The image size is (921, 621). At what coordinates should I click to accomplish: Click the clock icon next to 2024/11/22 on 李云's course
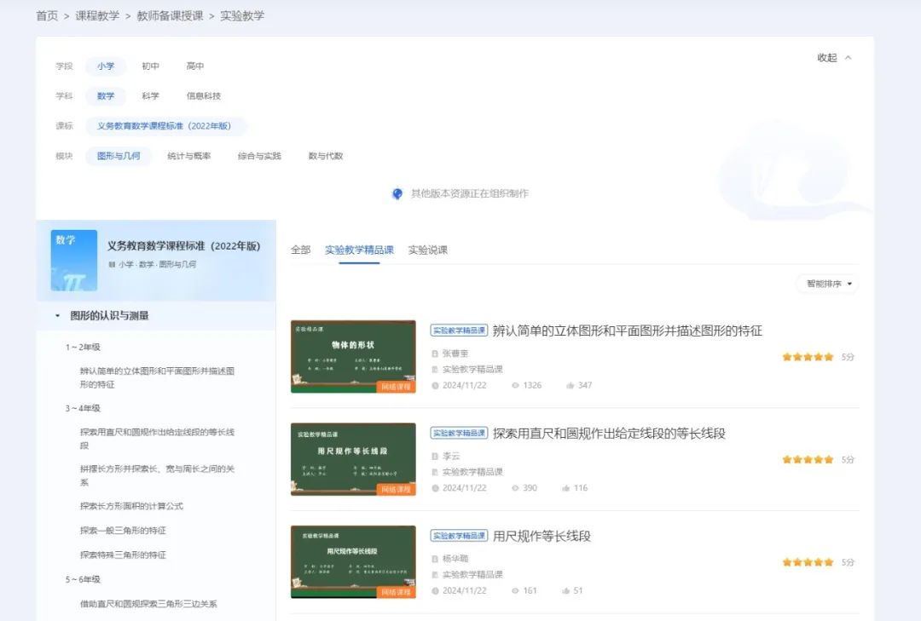point(435,488)
